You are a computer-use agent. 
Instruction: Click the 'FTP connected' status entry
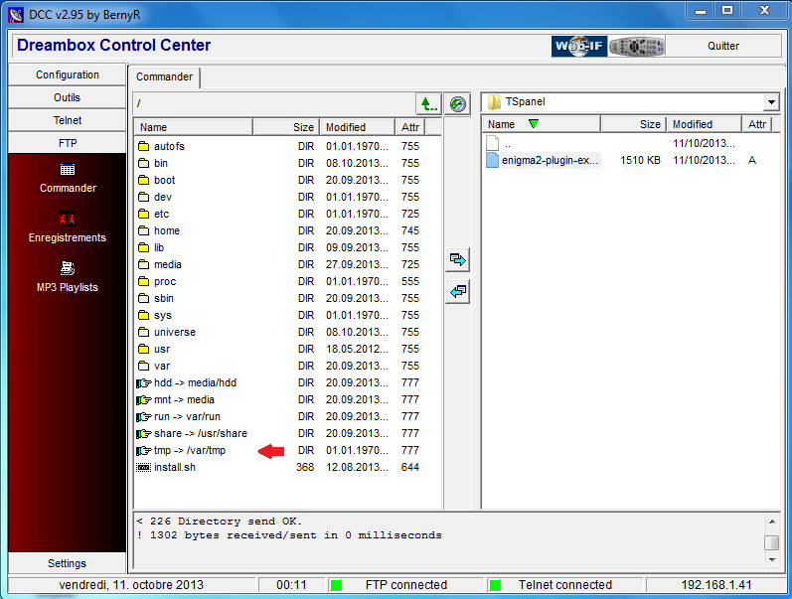pos(406,585)
